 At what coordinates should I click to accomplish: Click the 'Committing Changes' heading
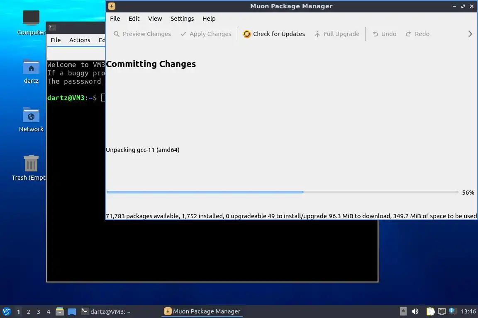151,64
